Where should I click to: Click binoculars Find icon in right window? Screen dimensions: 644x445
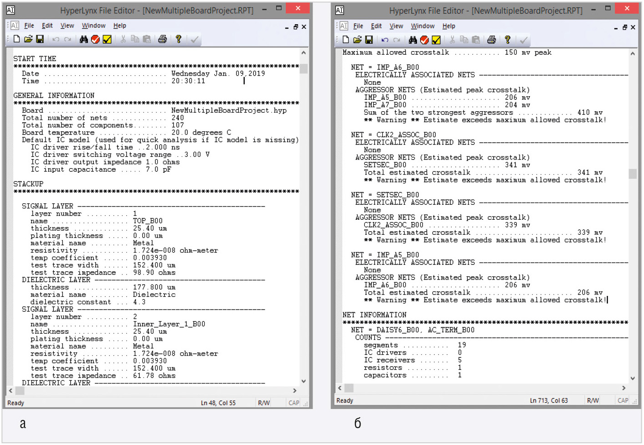coord(413,40)
